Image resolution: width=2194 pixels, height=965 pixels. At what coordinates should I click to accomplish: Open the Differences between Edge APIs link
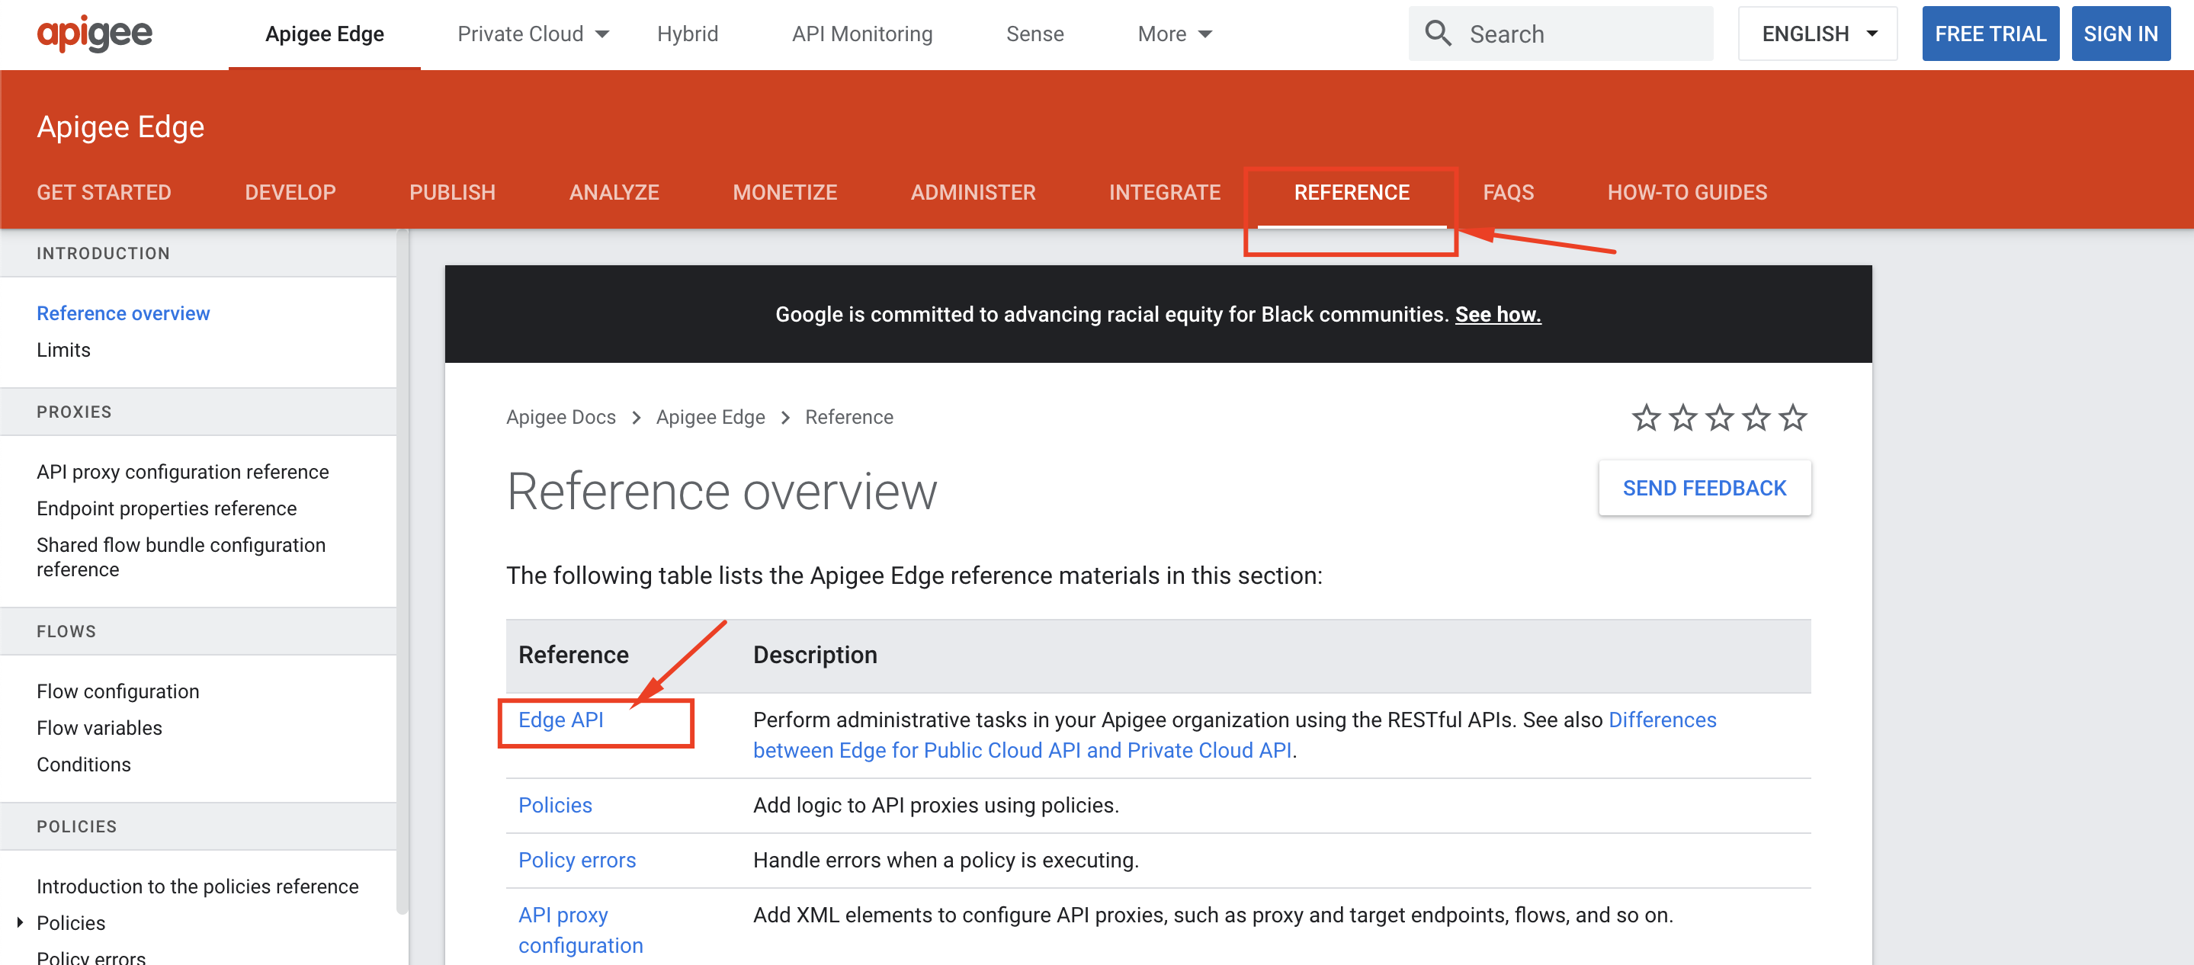(1234, 735)
